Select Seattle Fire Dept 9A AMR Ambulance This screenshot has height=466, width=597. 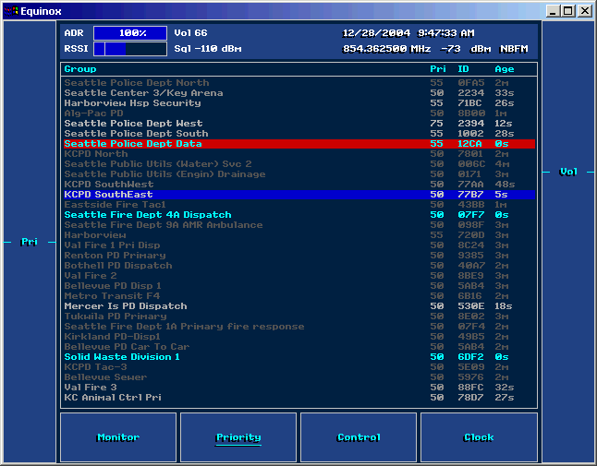(299, 225)
